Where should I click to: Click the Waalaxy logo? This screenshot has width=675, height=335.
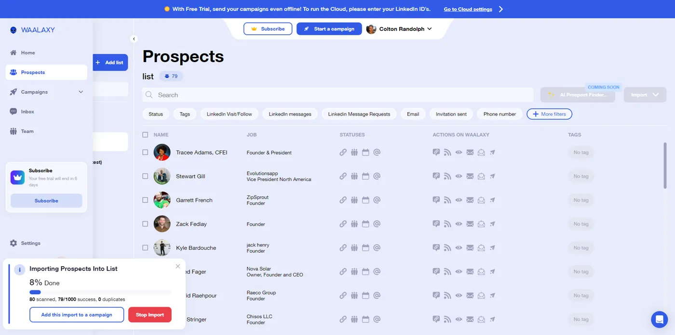point(32,30)
